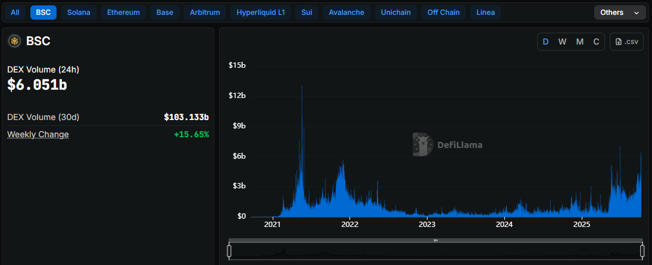Screen dimensions: 652x265
Task: Click the Weekly Change label
Action: coord(38,134)
